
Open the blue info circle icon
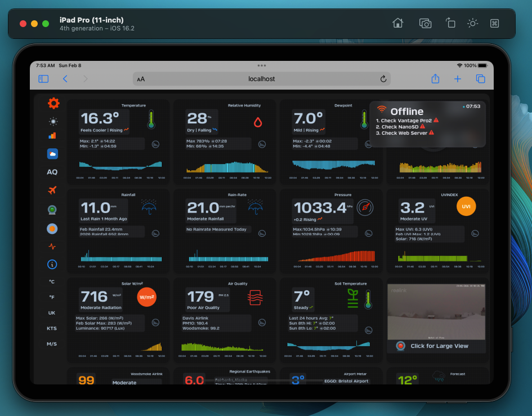52,264
